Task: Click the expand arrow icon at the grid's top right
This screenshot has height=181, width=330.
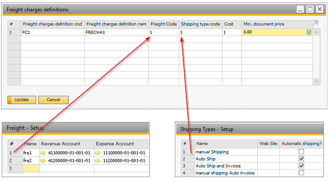Action: pyautogui.click(x=315, y=23)
